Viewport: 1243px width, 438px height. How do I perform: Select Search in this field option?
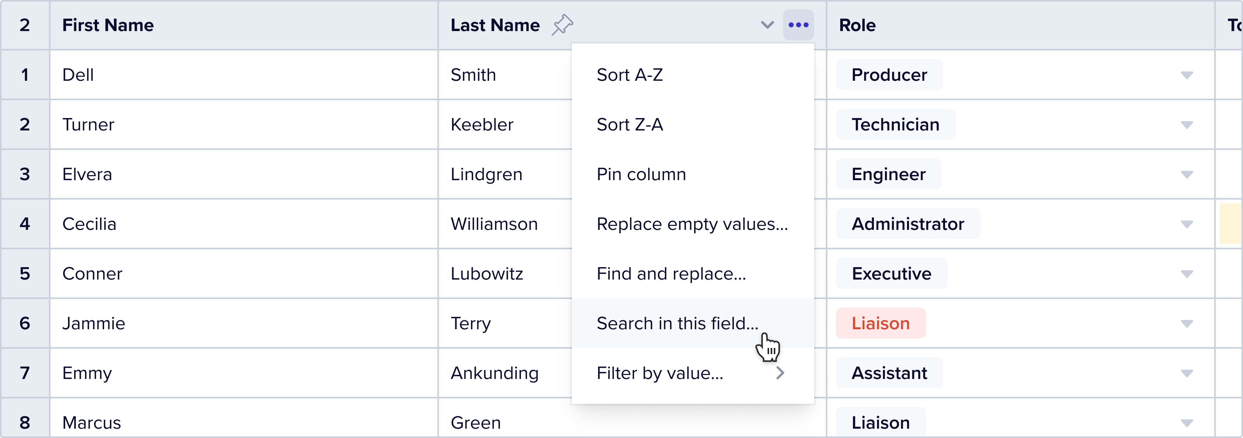point(677,323)
